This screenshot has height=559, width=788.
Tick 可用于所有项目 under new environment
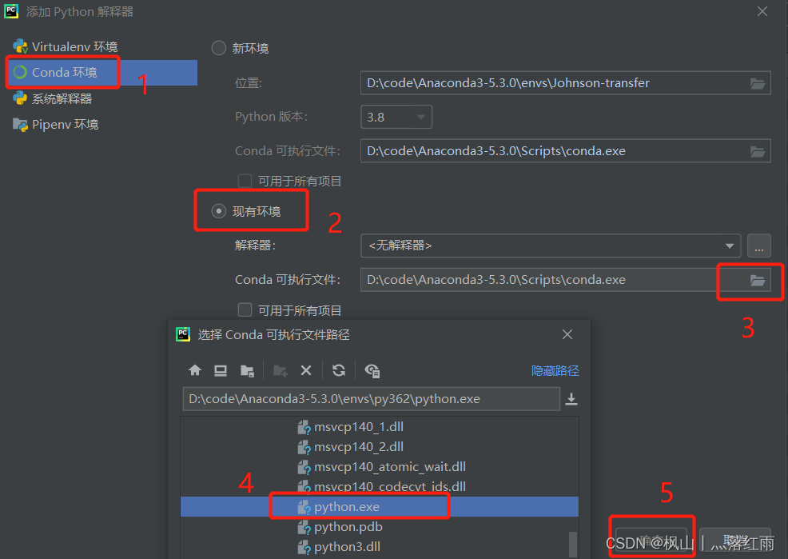coord(245,181)
